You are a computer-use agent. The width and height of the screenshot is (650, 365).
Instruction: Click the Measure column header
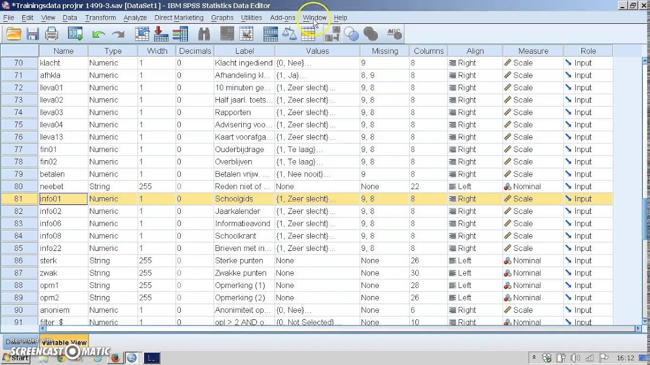(x=533, y=51)
